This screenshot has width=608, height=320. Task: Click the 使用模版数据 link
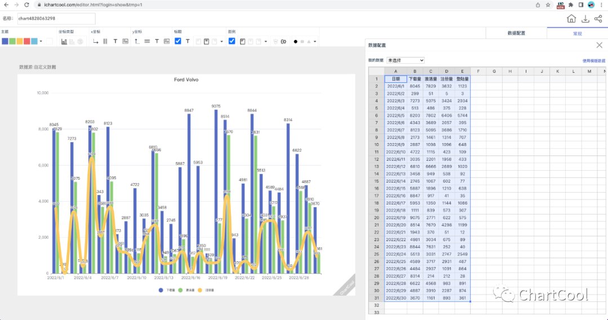pos(593,60)
